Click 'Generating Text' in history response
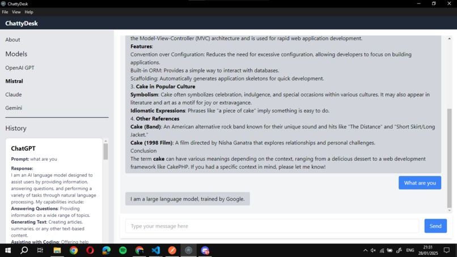Image resolution: width=457 pixels, height=257 pixels. (29, 222)
